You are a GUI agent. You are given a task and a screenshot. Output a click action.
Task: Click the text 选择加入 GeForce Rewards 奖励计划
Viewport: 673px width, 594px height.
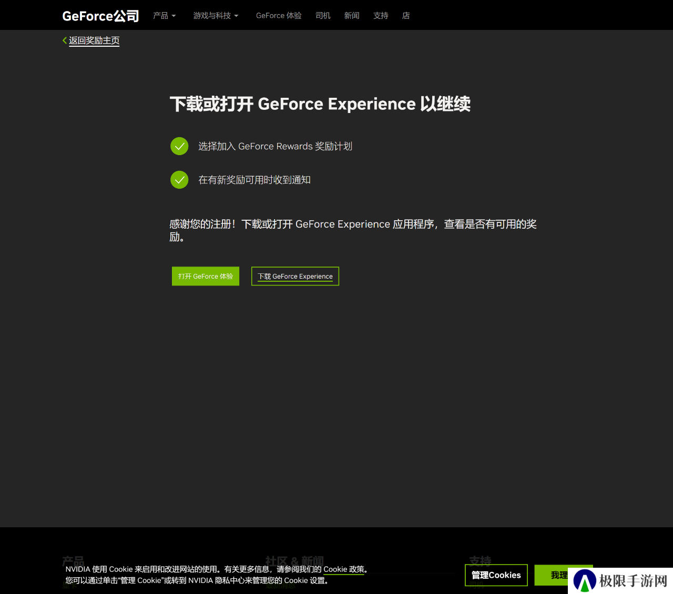pos(275,146)
